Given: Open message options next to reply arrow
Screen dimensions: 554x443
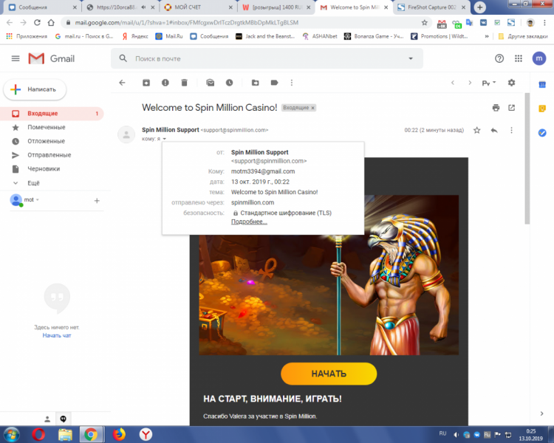Looking at the screenshot, I should (x=511, y=131).
